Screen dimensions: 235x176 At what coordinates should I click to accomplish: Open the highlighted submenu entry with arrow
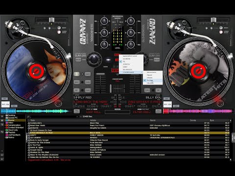(x=131, y=72)
